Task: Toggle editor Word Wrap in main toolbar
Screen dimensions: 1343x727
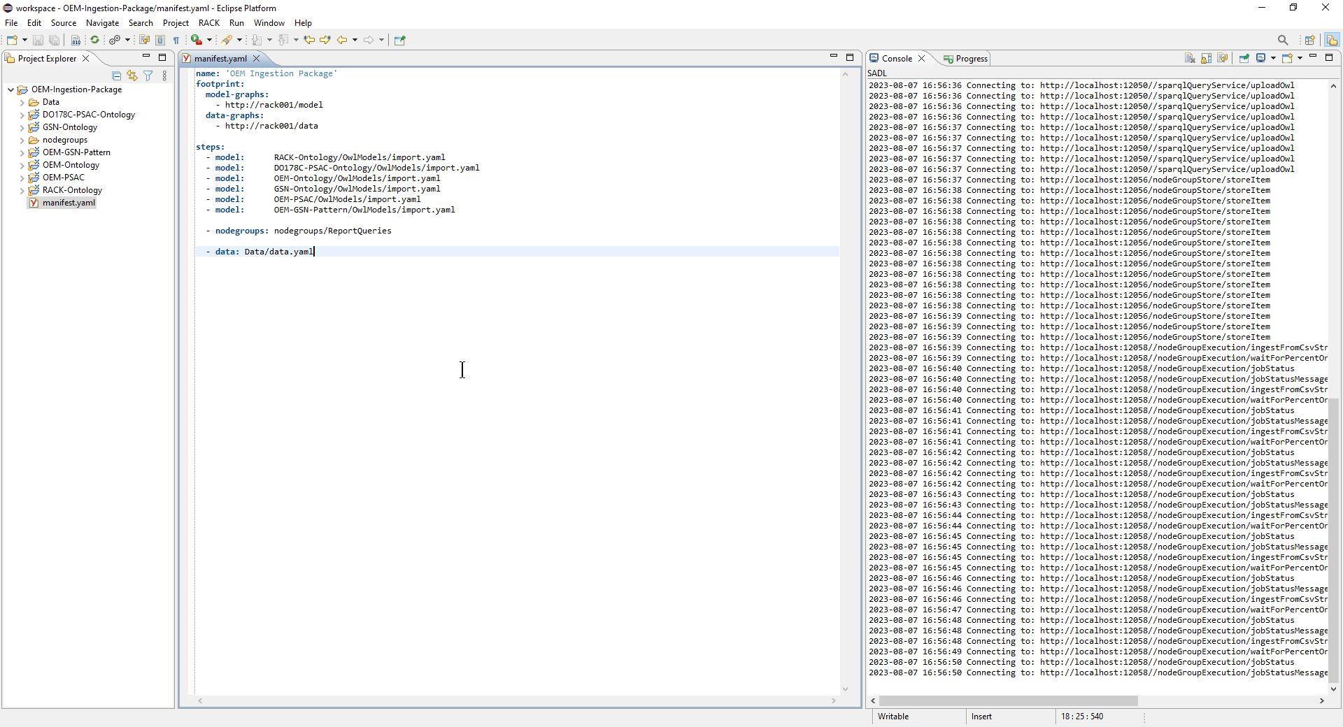Action: point(144,40)
